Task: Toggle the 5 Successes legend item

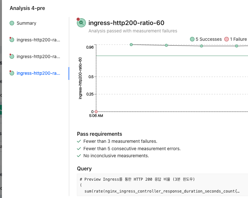Action: pos(206,39)
